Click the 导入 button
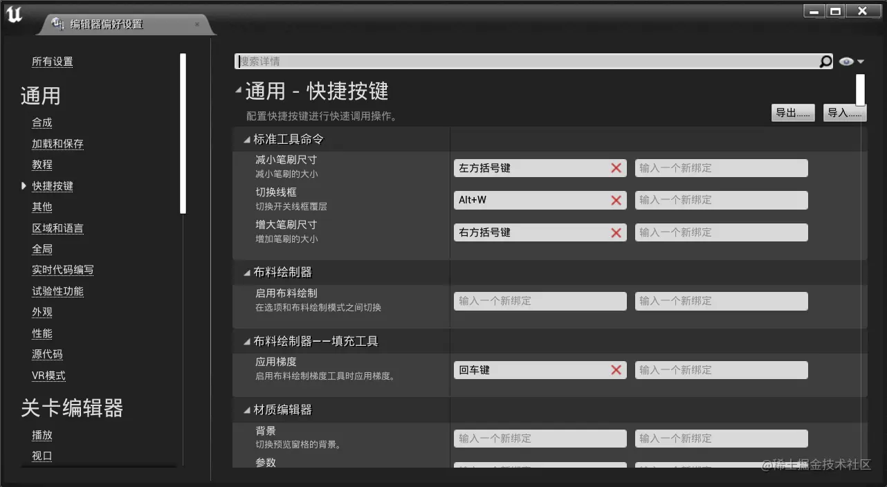The image size is (887, 487). [x=845, y=113]
